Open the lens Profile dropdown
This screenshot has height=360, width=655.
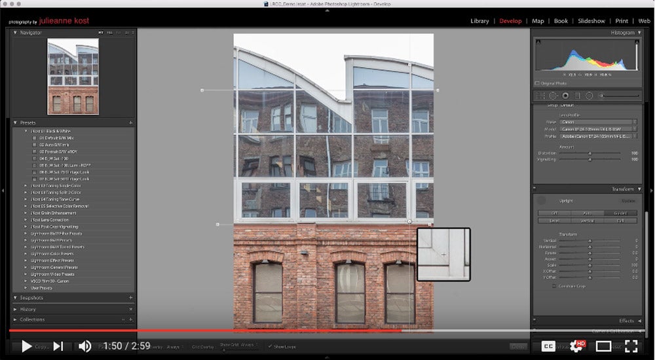pyautogui.click(x=598, y=136)
